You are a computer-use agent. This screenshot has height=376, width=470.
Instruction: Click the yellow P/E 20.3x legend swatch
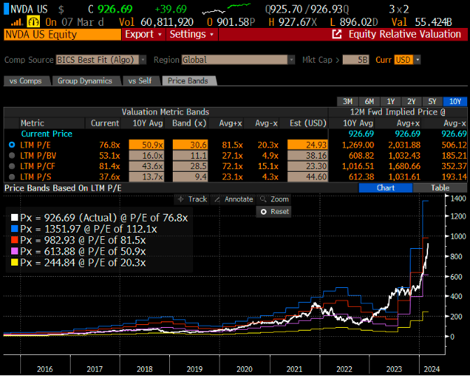(15, 263)
